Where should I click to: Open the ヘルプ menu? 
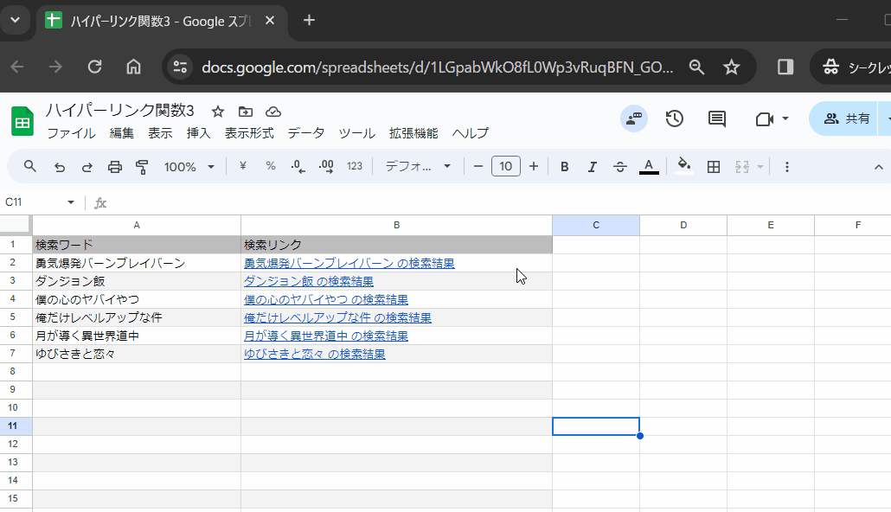pos(471,133)
